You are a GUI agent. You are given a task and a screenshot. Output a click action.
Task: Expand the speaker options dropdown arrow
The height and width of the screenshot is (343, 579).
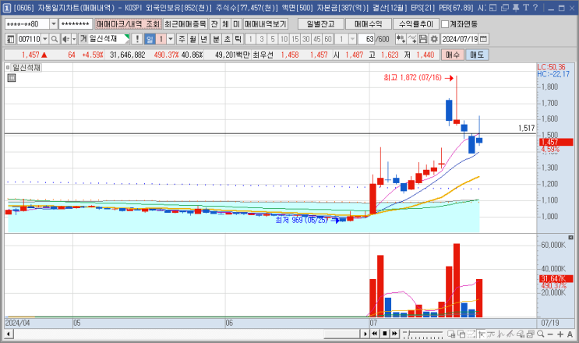tap(74, 39)
